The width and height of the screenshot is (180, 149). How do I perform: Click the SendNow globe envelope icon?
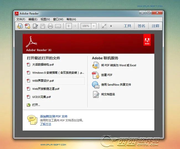click(x=96, y=85)
